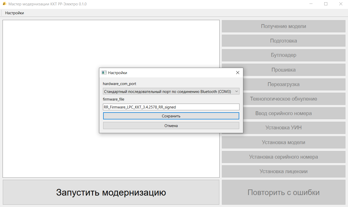Select the Установка лицензии step
The height and width of the screenshot is (207, 348).
pos(283,171)
